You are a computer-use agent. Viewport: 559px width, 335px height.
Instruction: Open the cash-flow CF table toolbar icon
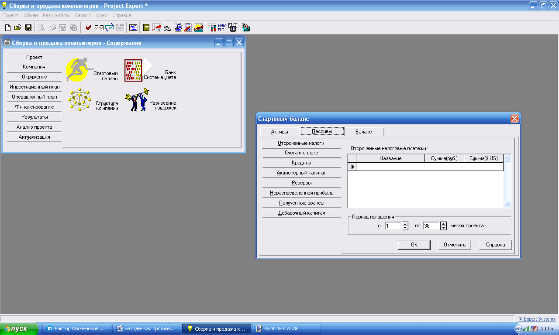(x=157, y=27)
